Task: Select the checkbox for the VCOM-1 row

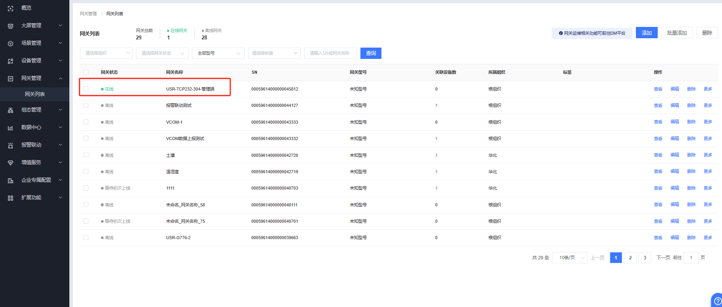Action: coord(86,122)
